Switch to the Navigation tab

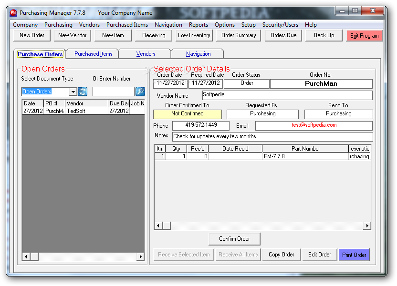[198, 54]
